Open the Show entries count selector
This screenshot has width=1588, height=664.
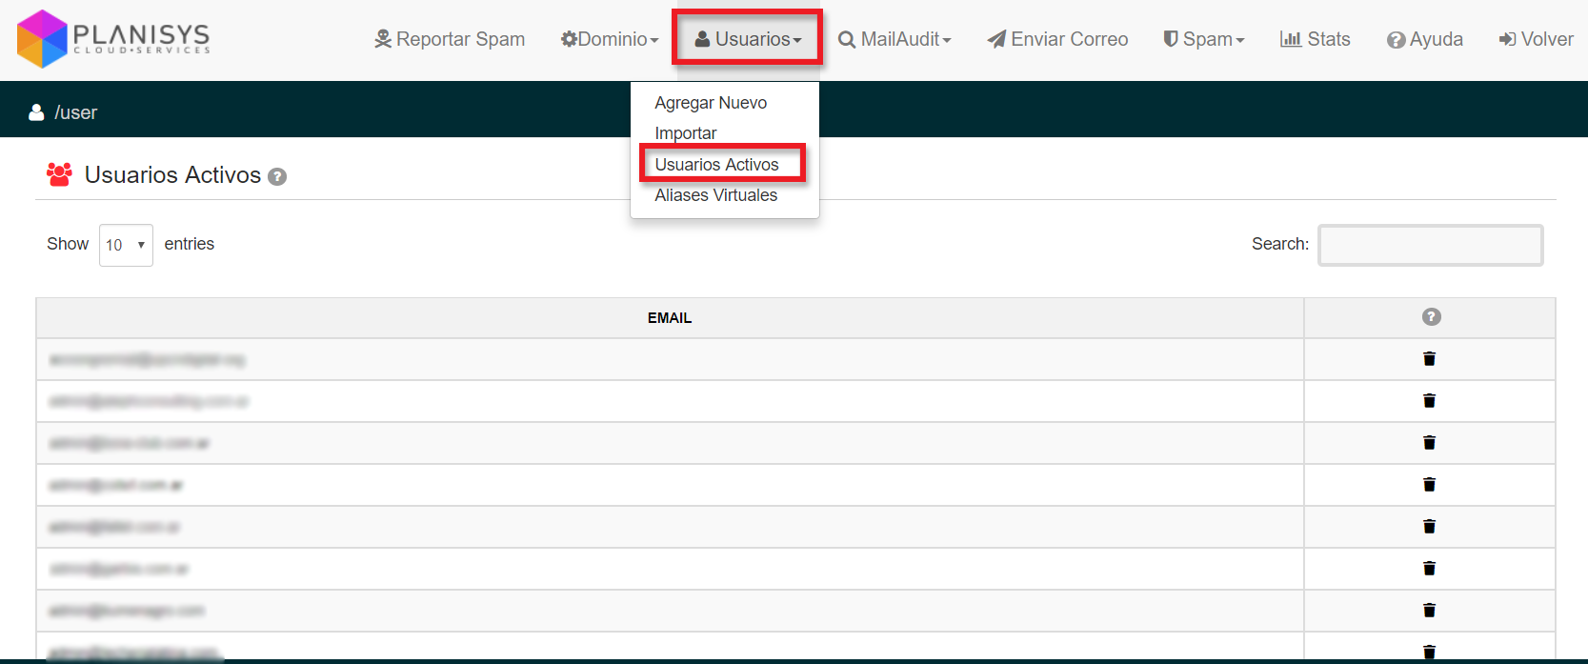[x=126, y=245]
